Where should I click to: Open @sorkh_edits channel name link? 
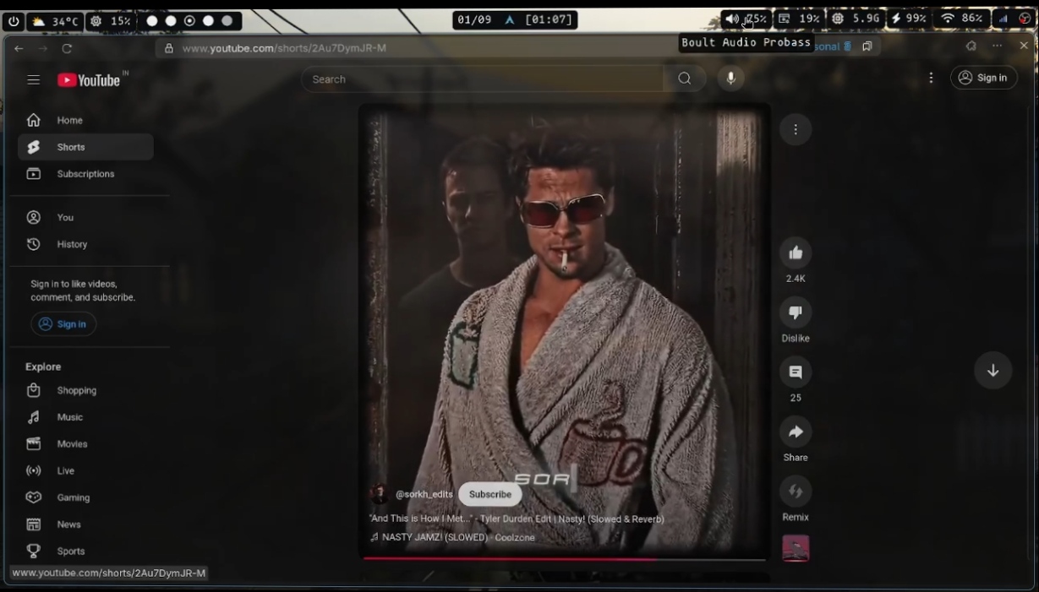pos(424,494)
